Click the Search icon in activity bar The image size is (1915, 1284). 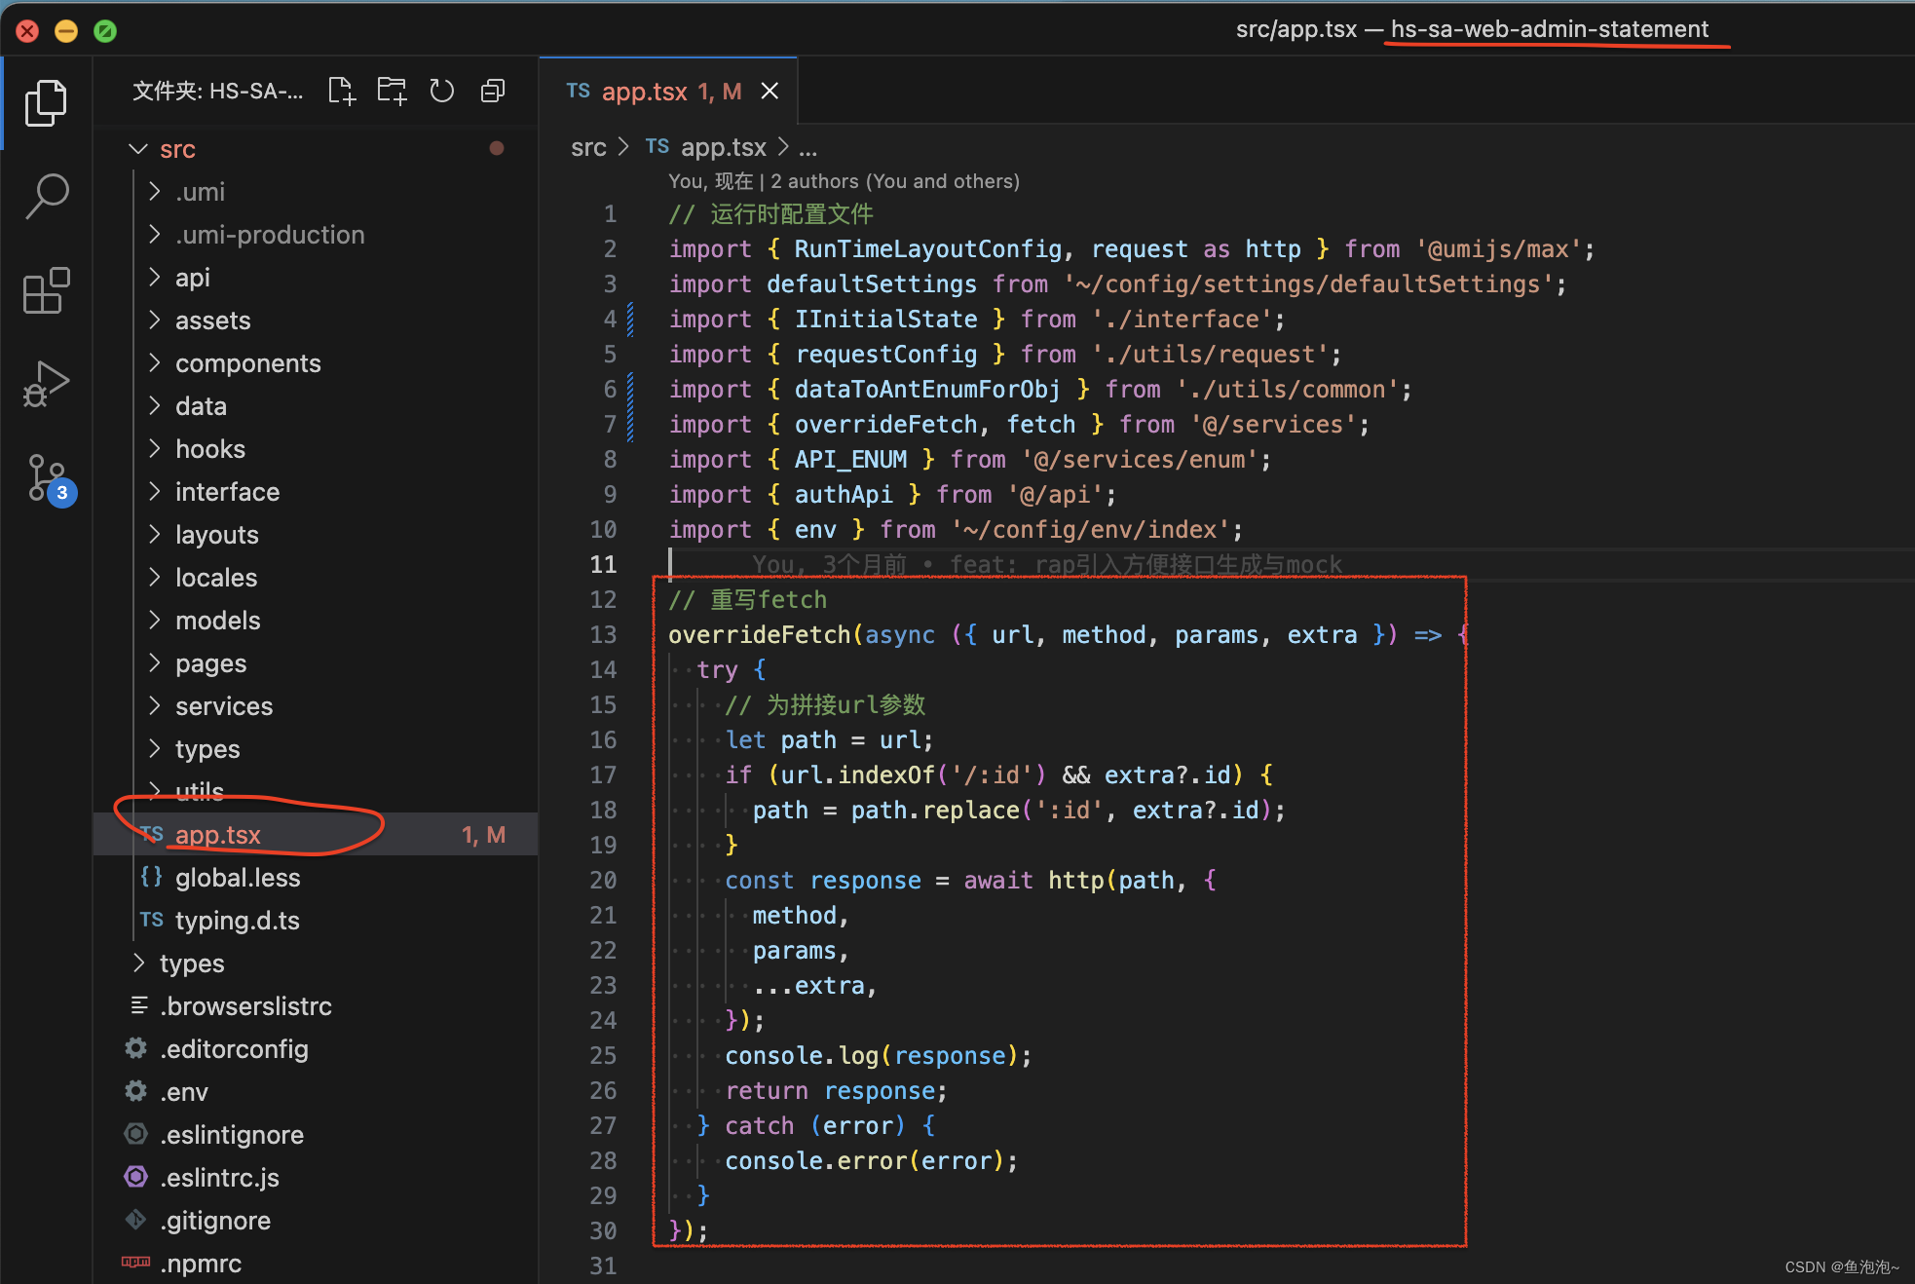[42, 192]
